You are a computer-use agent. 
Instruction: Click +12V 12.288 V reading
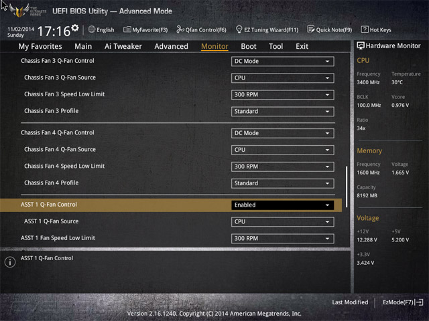[x=367, y=239]
